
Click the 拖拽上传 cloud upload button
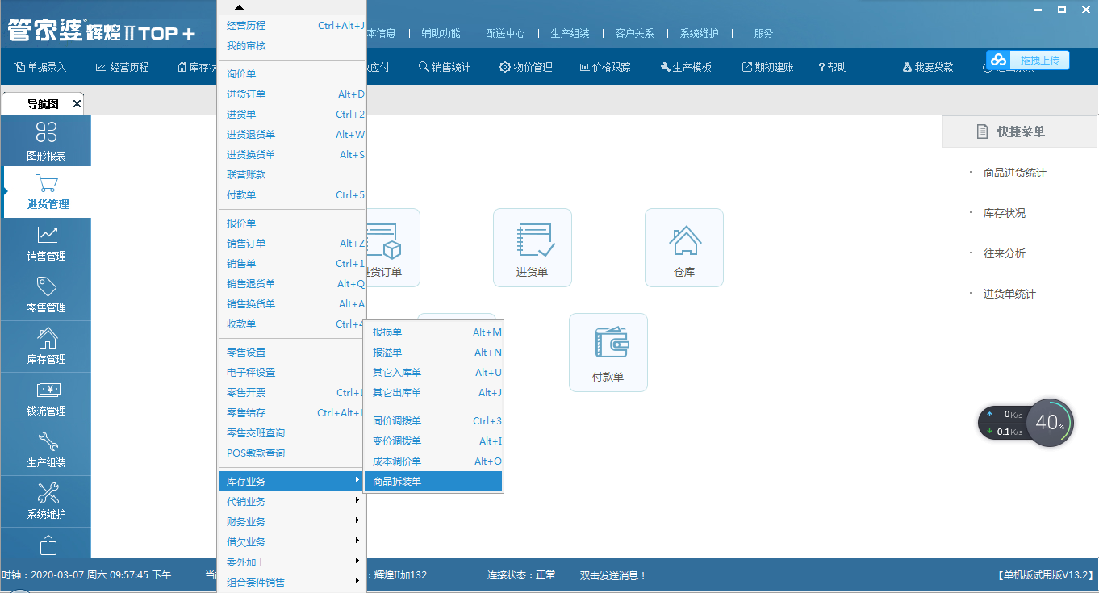click(x=1028, y=61)
